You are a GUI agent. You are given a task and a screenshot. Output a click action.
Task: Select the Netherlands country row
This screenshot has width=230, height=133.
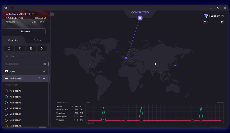click(25, 79)
